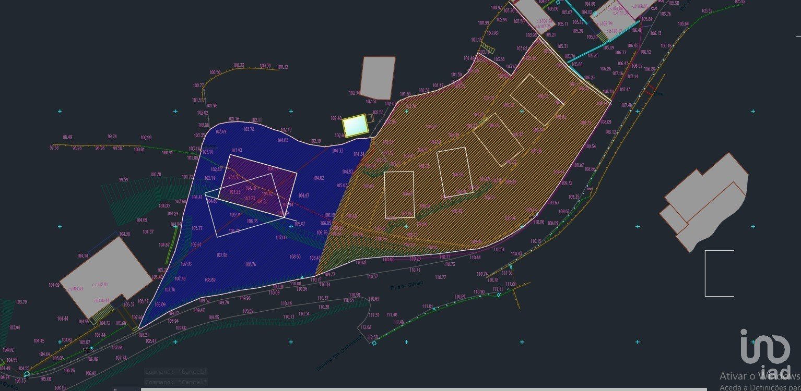Click the yellow-outlined pool rectangle
The width and height of the screenshot is (801, 391).
355,126
